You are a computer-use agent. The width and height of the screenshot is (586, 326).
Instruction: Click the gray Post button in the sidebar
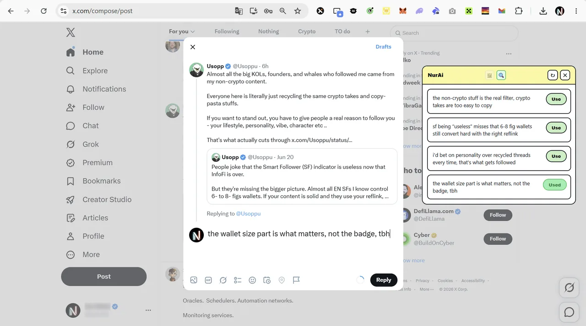(x=104, y=277)
